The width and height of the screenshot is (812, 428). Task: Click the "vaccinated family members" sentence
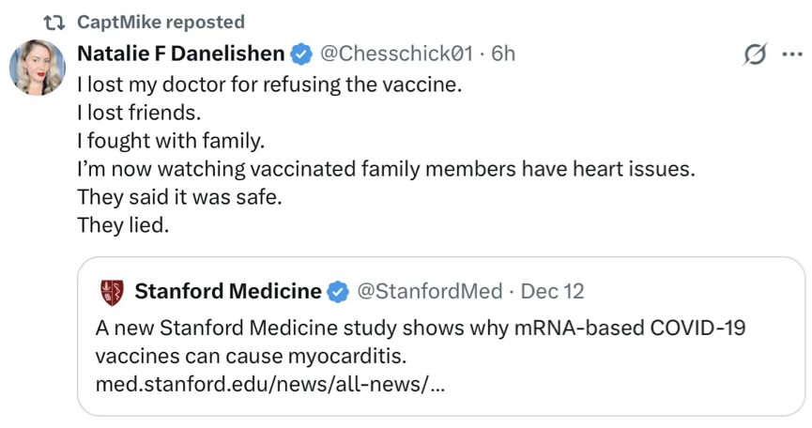[x=387, y=170]
